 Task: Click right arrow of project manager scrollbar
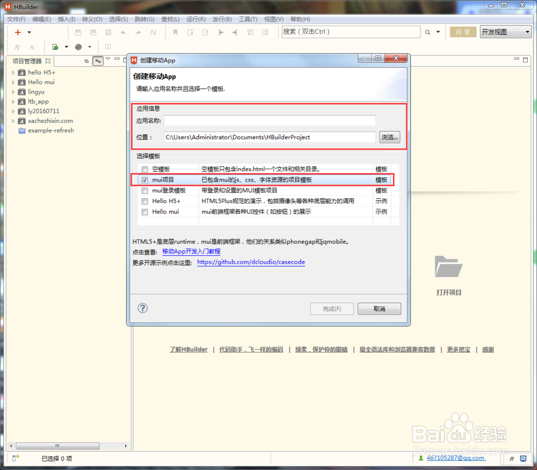click(x=126, y=446)
